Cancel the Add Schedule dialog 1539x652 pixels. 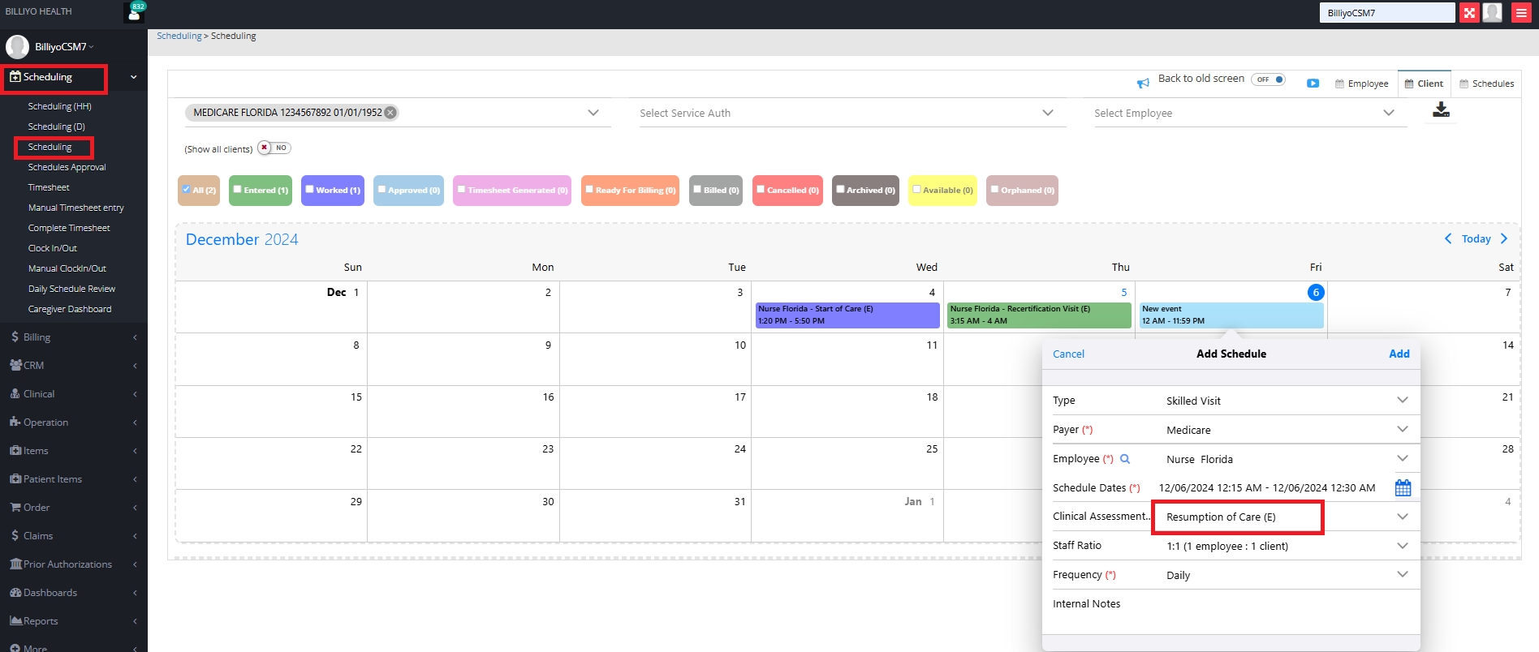pyautogui.click(x=1068, y=354)
